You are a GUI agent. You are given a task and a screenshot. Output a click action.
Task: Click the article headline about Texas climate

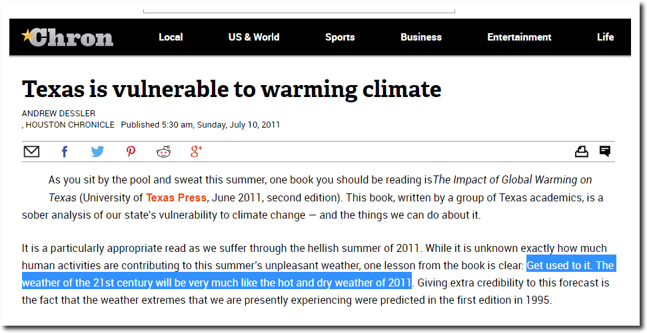[x=231, y=89]
